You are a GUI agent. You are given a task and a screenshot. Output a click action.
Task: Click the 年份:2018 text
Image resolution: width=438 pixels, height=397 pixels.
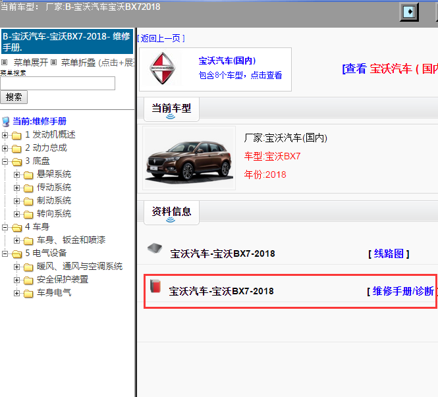pos(265,174)
